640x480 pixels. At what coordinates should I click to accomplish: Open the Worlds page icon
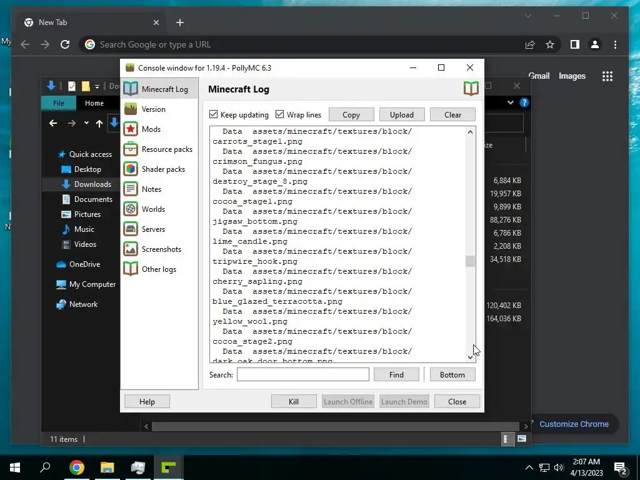(131, 209)
